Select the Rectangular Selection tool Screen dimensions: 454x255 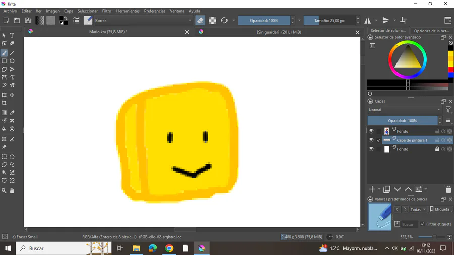click(4, 157)
